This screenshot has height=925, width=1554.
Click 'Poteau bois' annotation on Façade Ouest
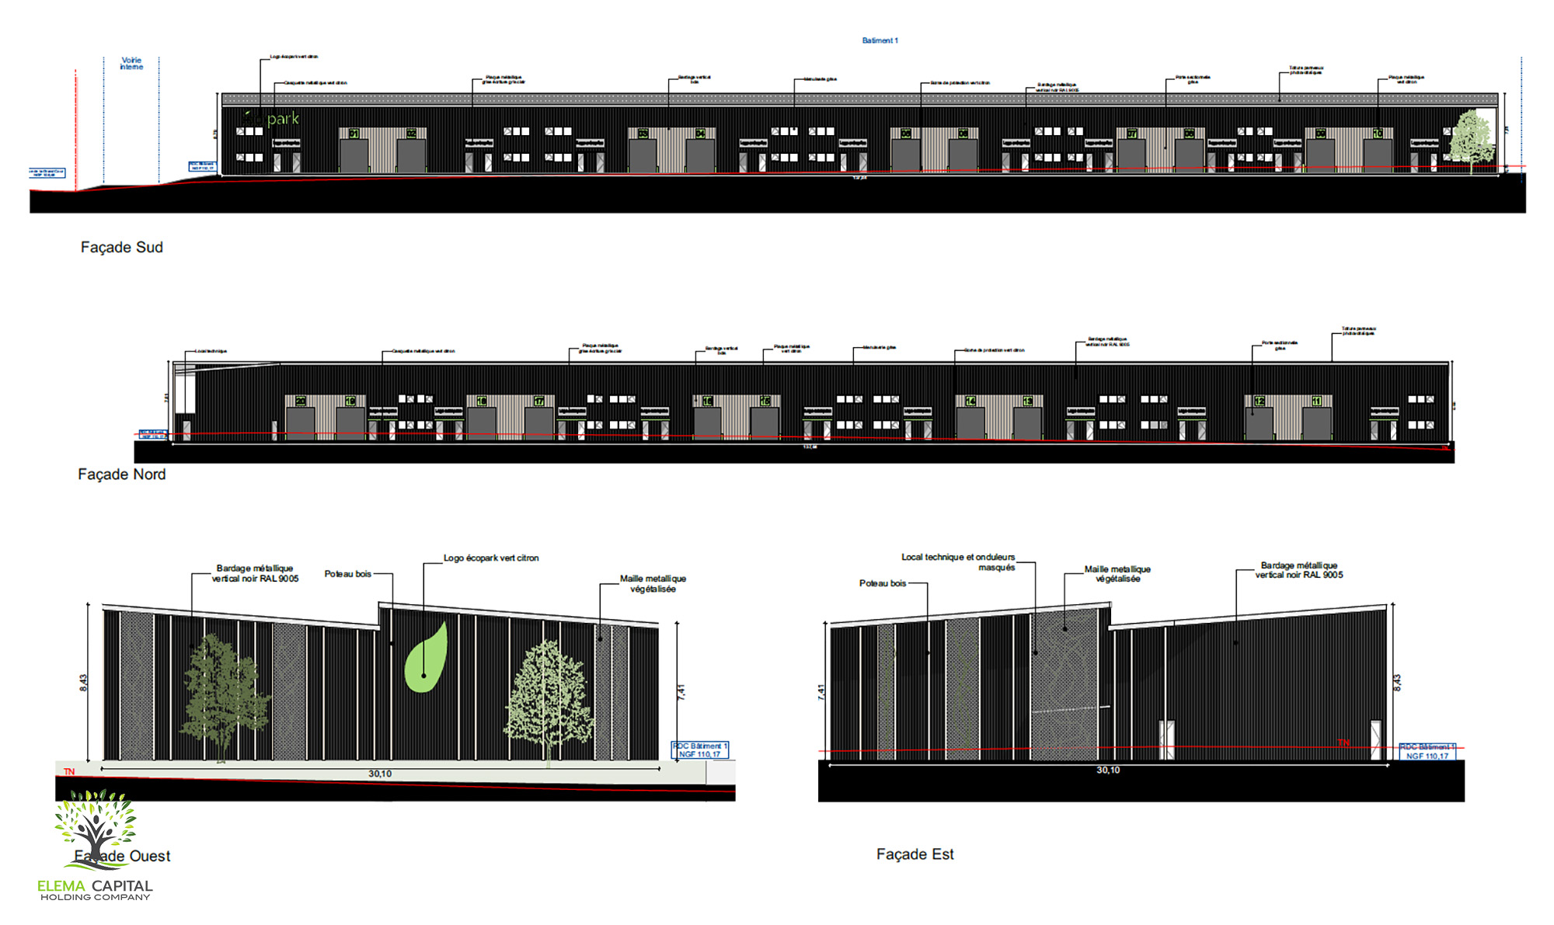(x=347, y=574)
